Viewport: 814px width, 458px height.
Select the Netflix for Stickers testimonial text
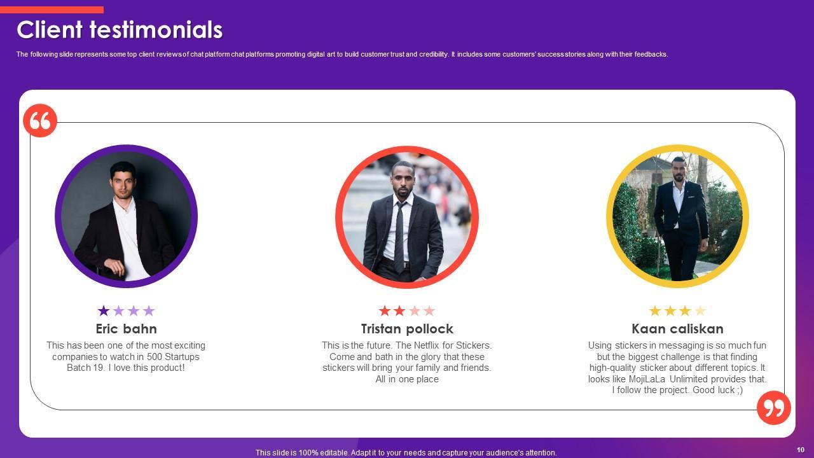point(407,362)
